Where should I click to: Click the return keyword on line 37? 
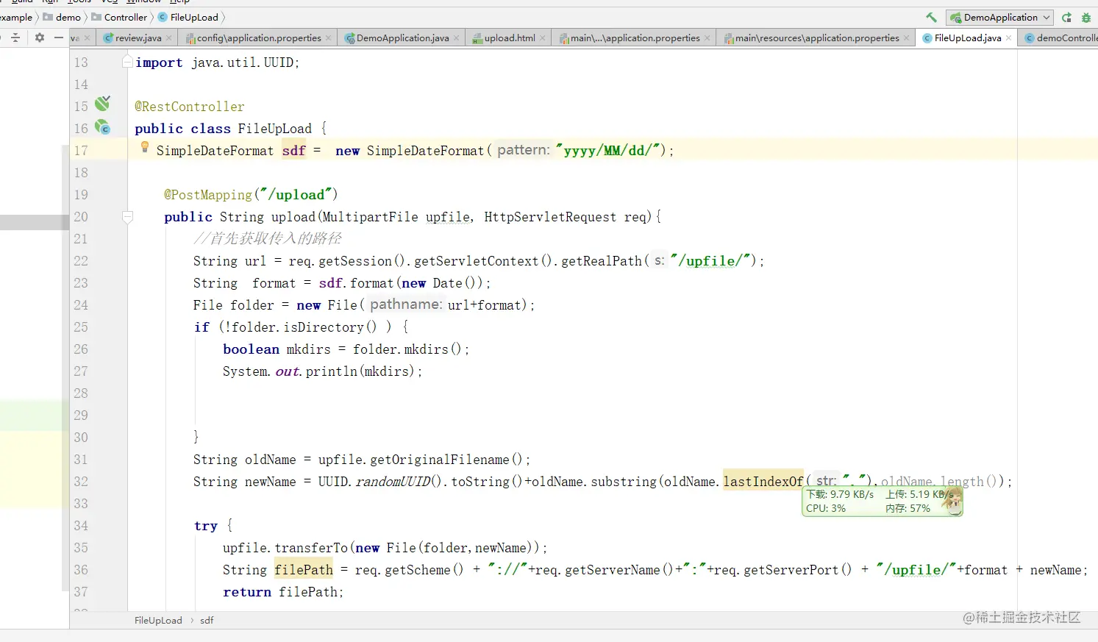tap(247, 592)
